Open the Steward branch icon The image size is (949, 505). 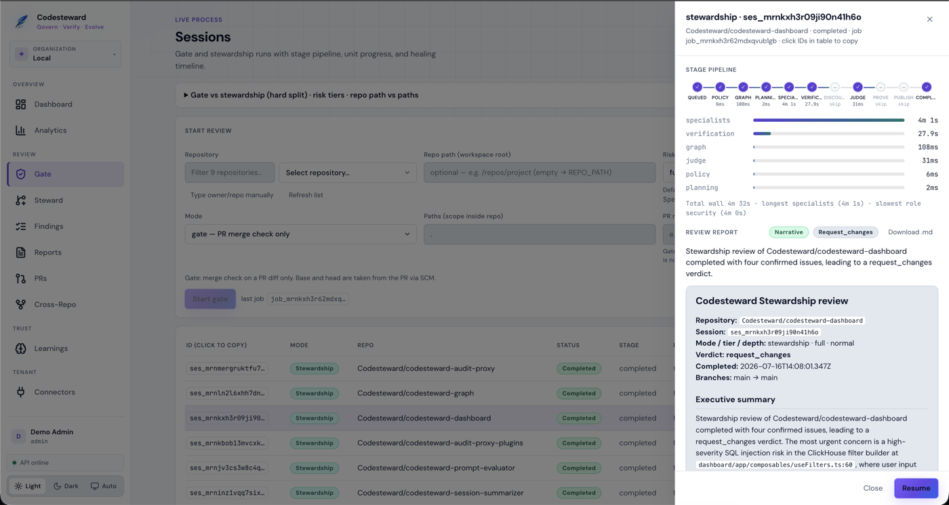coord(21,200)
